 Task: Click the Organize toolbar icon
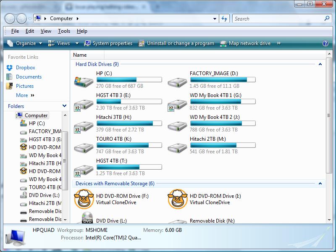[10, 43]
